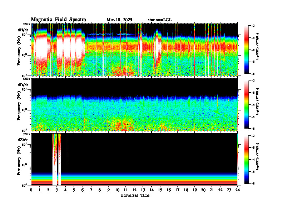The image size is (283, 218).
Task: Click hour tick "0" on time axis
Action: click(31, 190)
